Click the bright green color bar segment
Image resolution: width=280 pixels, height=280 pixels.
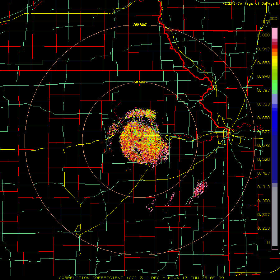click(x=275, y=85)
